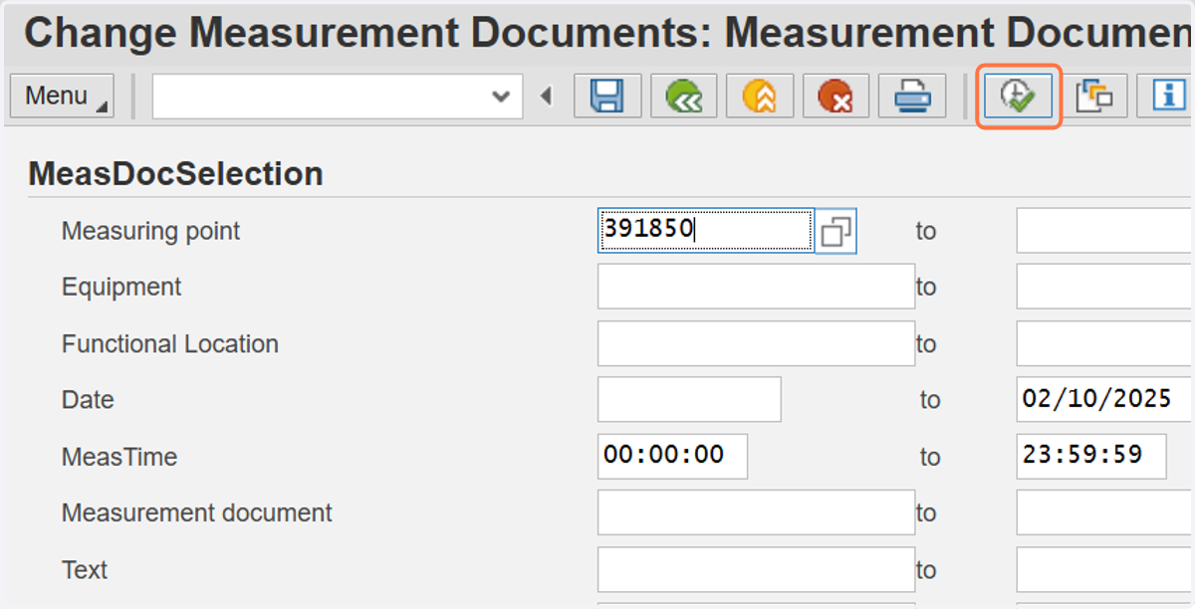Click the Measuring point field 391850
1195x609 pixels.
[706, 231]
